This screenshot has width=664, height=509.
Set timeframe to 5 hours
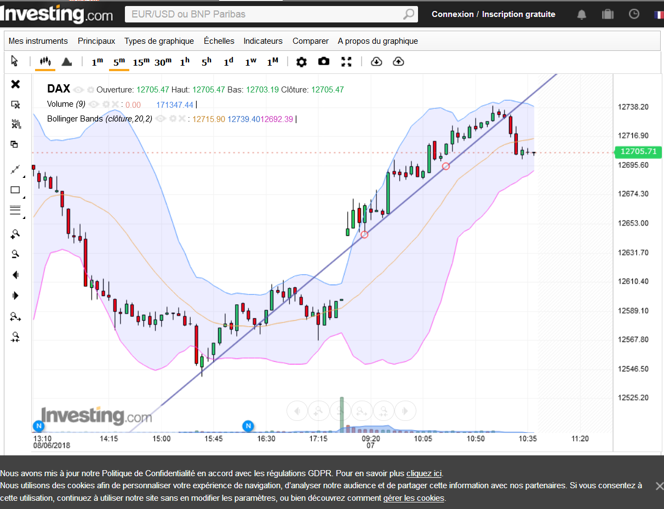click(x=206, y=62)
